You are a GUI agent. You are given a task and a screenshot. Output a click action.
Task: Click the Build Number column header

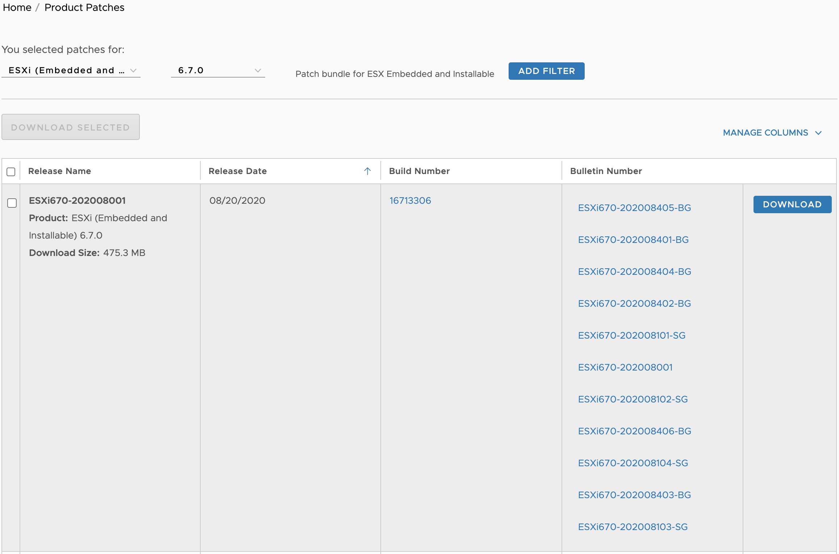point(419,171)
